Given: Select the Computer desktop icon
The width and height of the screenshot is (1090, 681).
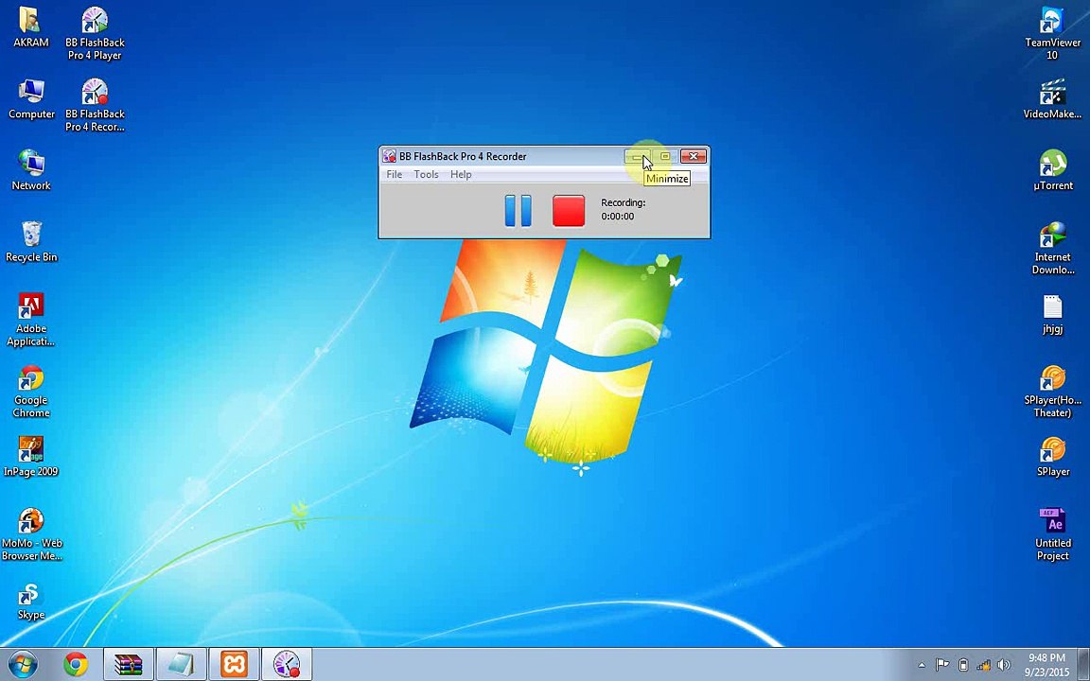Looking at the screenshot, I should pos(31,98).
